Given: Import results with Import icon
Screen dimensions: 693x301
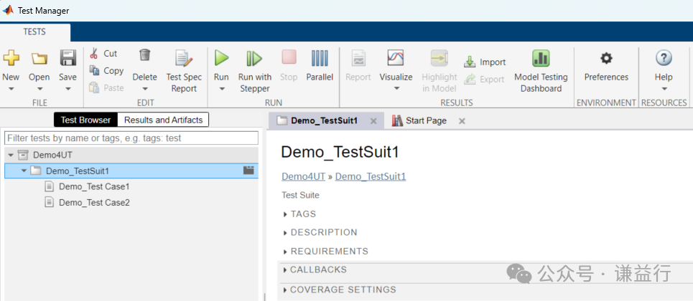Looking at the screenshot, I should [x=470, y=62].
